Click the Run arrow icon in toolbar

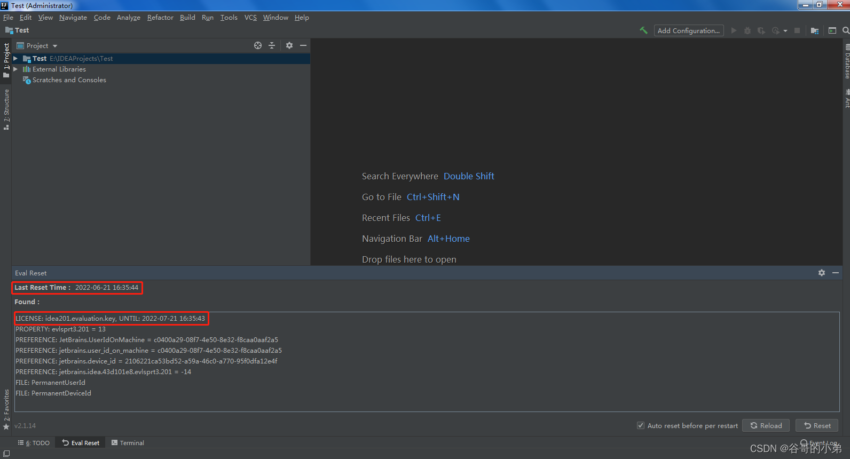point(734,30)
